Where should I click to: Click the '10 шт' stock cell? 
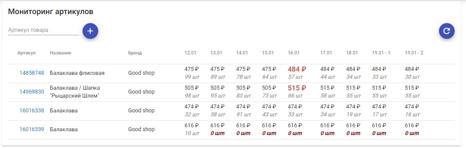pos(192,133)
